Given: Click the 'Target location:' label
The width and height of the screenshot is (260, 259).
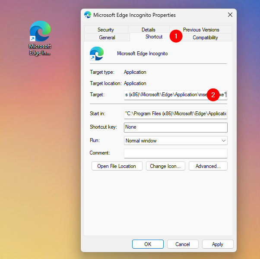Looking at the screenshot, I should pyautogui.click(x=106, y=83).
